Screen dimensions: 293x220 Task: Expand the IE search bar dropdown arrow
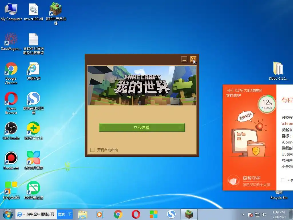click(24, 214)
